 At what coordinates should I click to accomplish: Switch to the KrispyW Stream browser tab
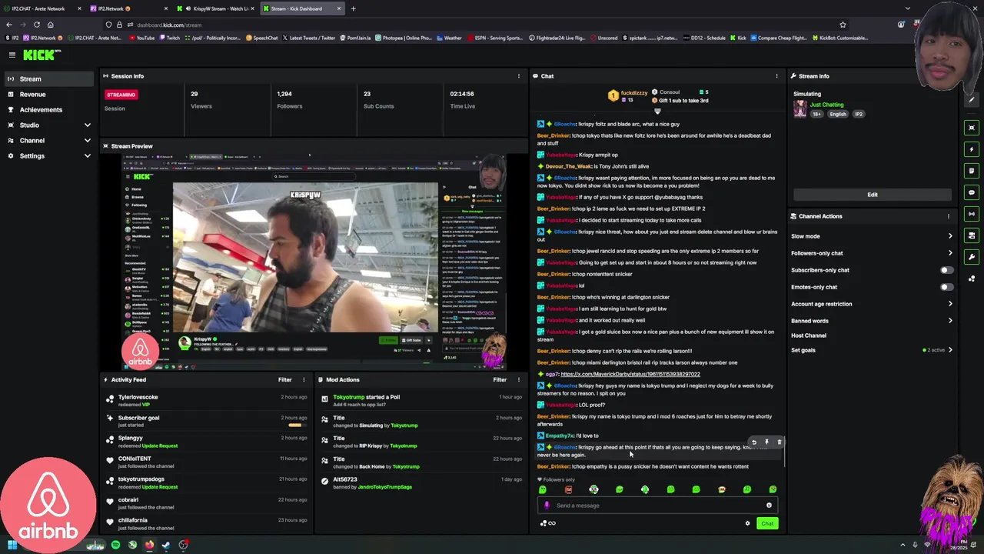215,8
